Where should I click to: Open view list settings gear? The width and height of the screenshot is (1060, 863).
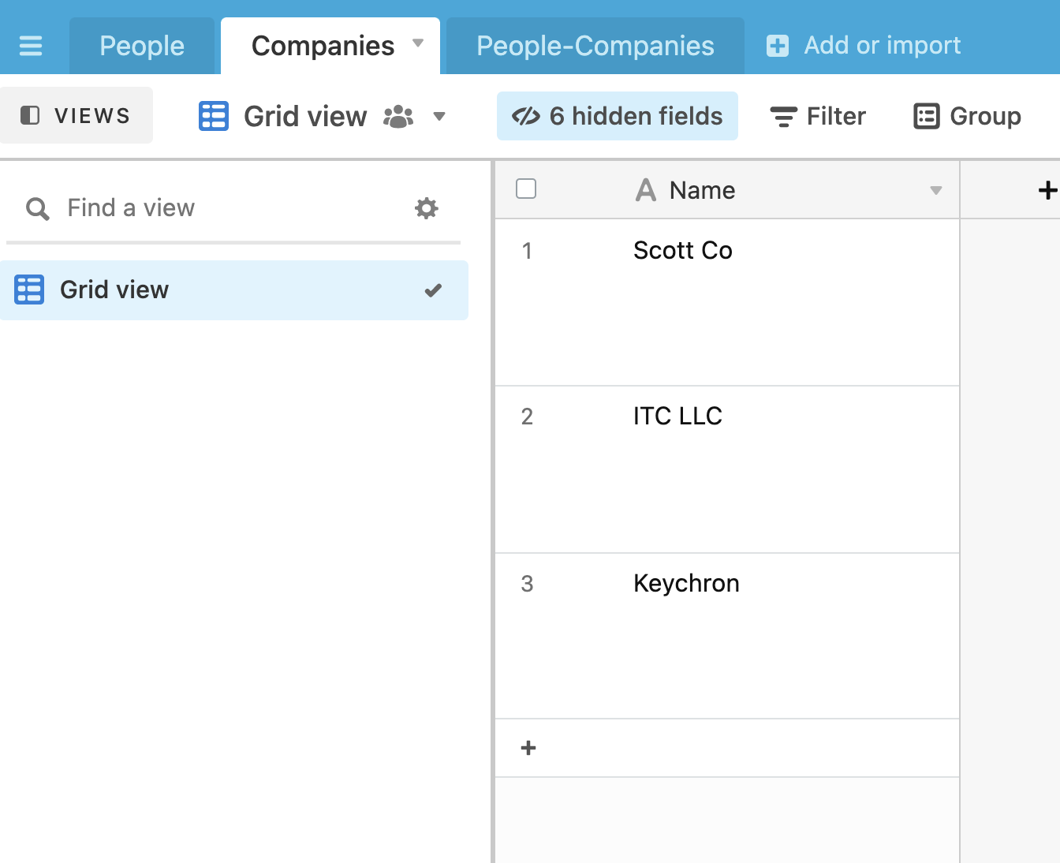(427, 208)
